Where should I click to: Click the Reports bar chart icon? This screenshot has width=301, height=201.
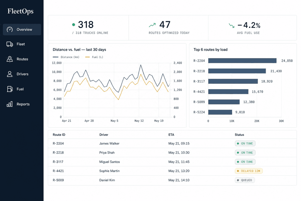[x=10, y=104]
